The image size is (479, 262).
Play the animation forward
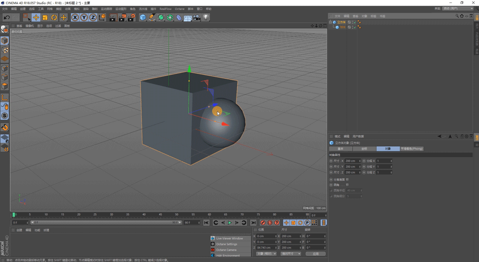click(230, 223)
